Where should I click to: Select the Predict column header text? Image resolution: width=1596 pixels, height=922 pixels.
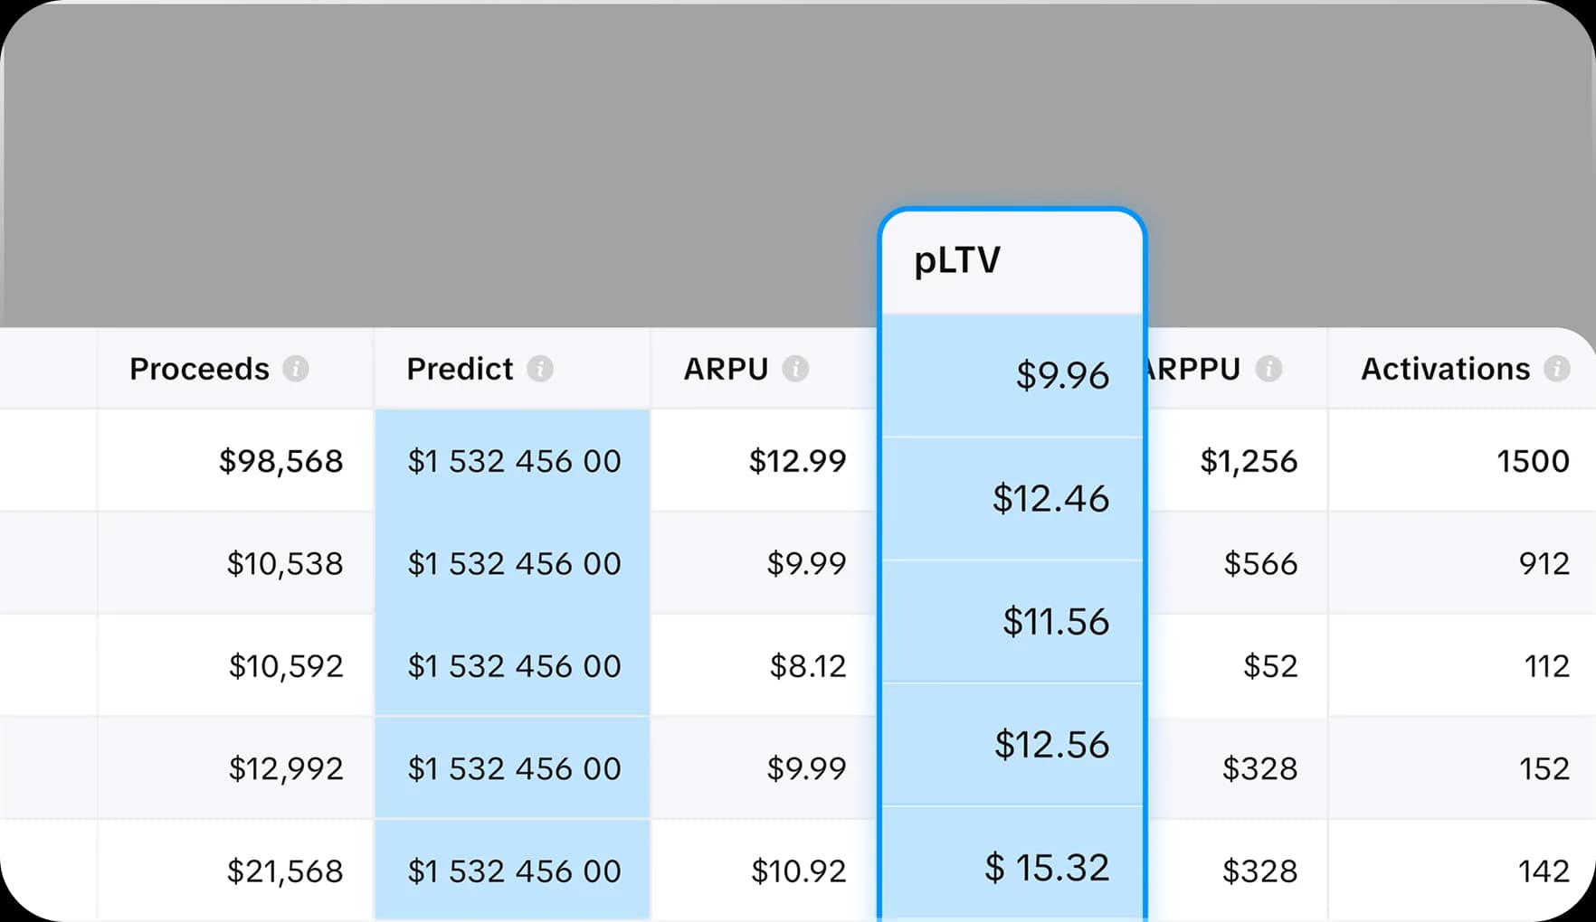point(460,369)
